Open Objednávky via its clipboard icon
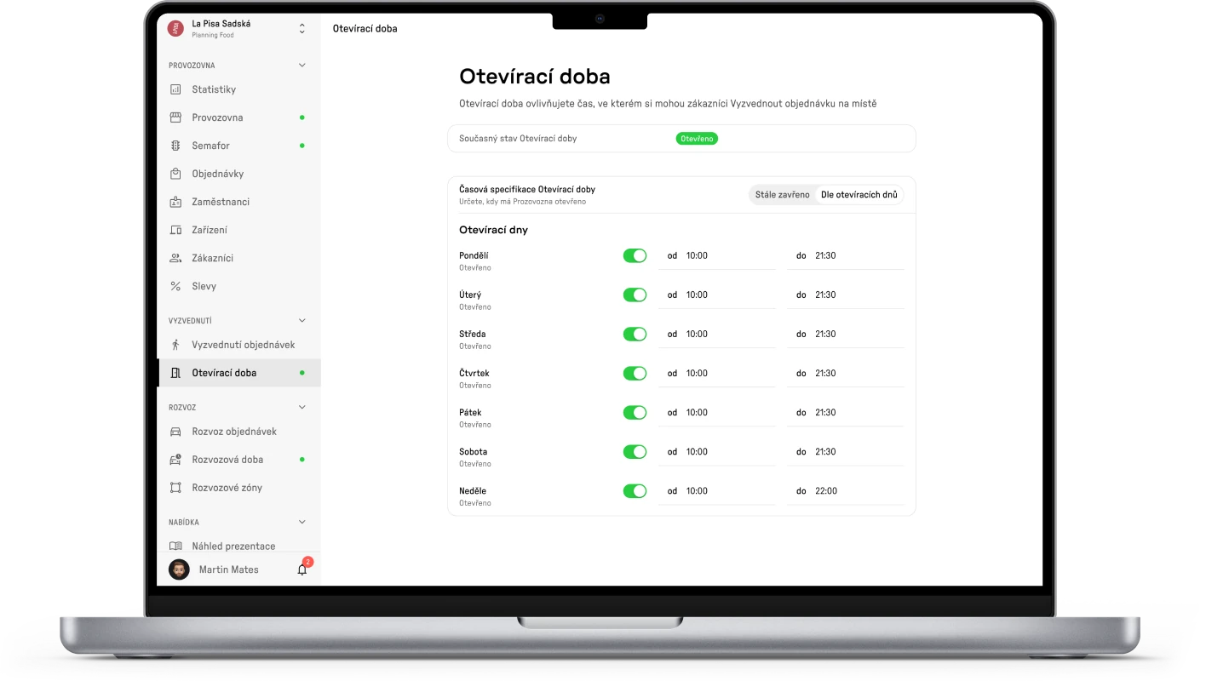 [175, 174]
